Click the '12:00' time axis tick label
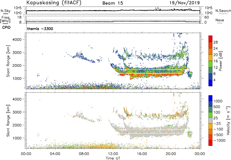 113,154
